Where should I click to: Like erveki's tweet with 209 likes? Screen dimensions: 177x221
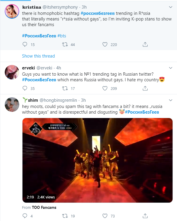(x=105, y=88)
